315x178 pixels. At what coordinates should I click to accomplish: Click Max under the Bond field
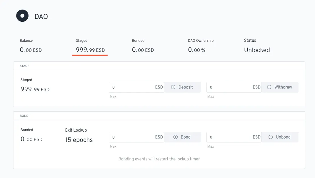pos(113,147)
